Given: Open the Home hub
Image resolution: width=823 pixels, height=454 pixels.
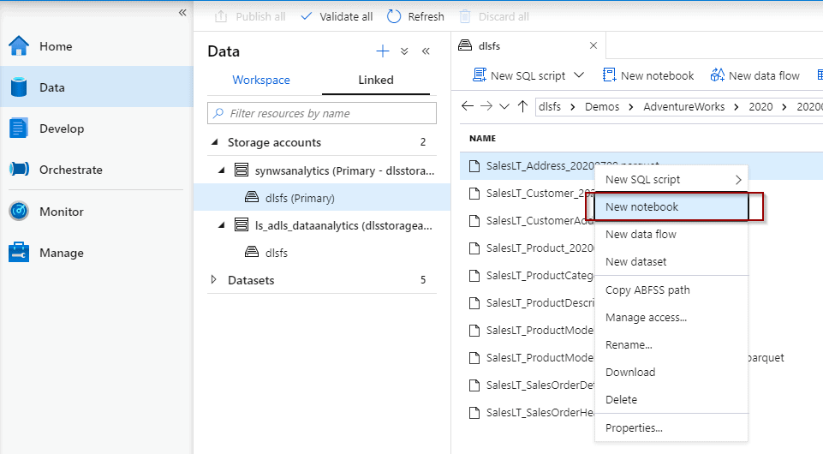Looking at the screenshot, I should coord(97,46).
